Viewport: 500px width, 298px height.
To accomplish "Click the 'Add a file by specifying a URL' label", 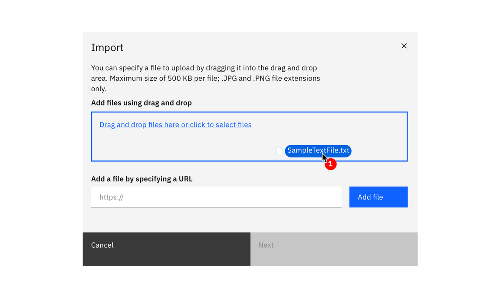I will point(141,179).
